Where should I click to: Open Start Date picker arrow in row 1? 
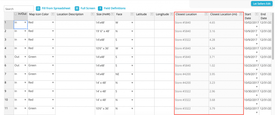click(257, 27)
